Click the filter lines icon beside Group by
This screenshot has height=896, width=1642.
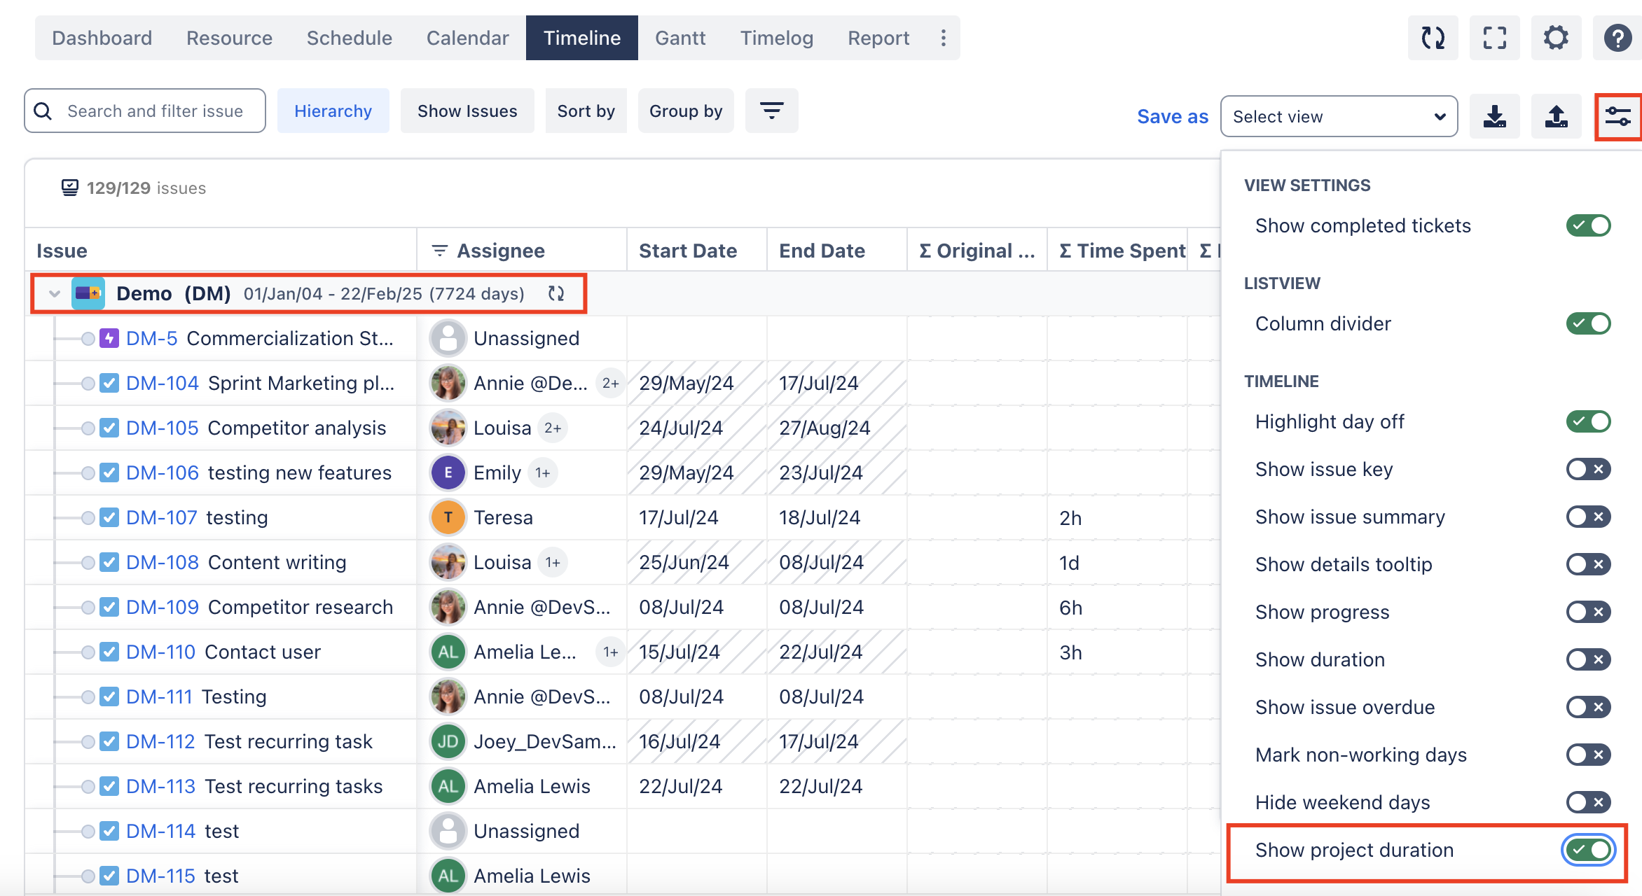(x=771, y=111)
